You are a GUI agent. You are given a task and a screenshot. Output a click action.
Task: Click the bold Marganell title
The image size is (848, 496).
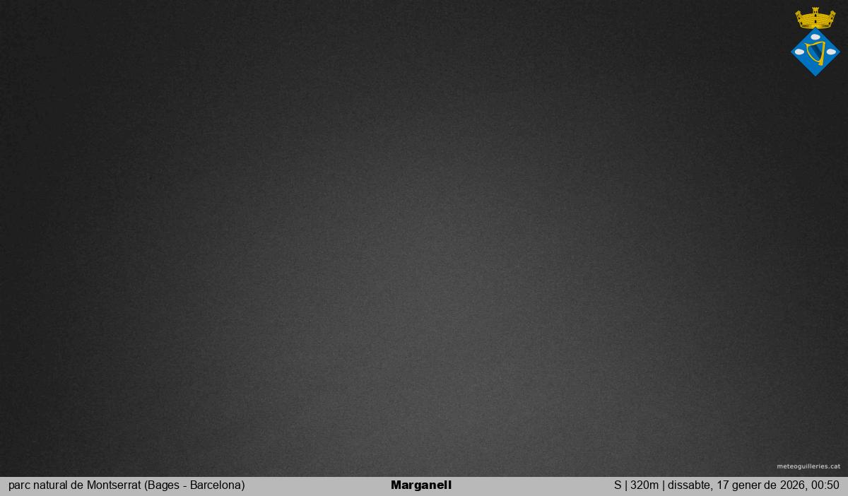[420, 485]
